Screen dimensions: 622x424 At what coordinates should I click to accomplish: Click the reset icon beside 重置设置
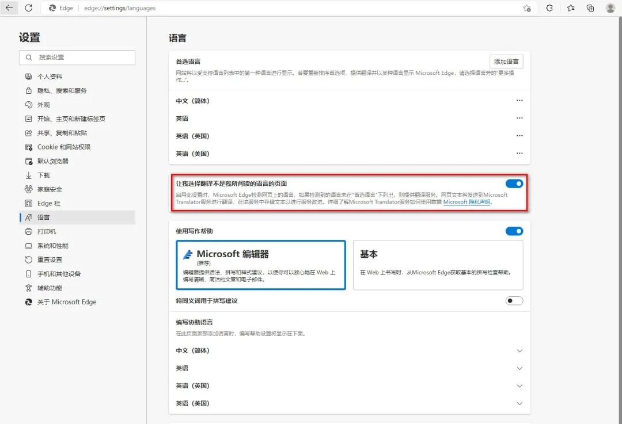point(29,259)
